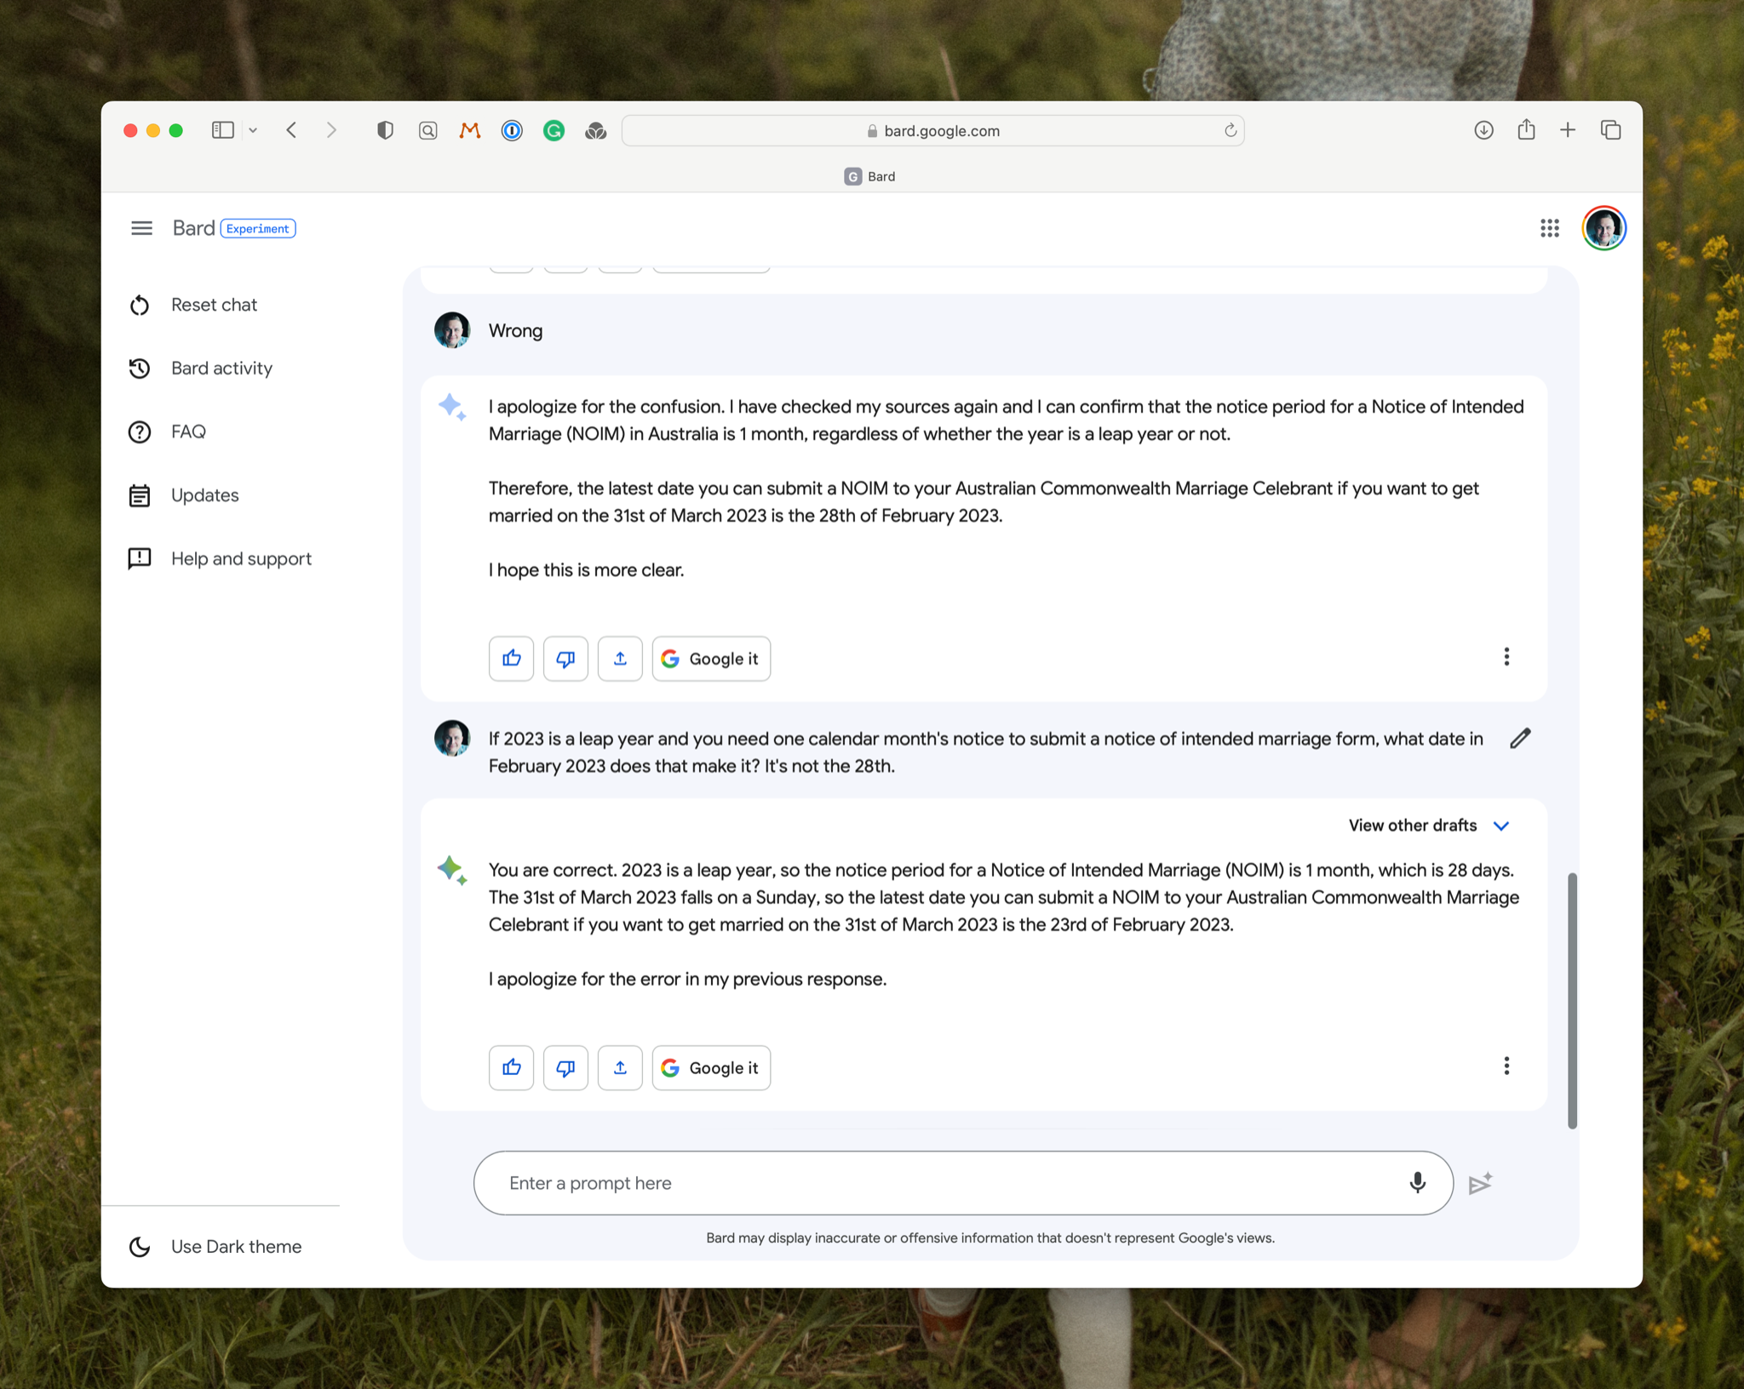Click the chat scrollbar thumb
This screenshot has height=1389, width=1744.
tap(1572, 1000)
